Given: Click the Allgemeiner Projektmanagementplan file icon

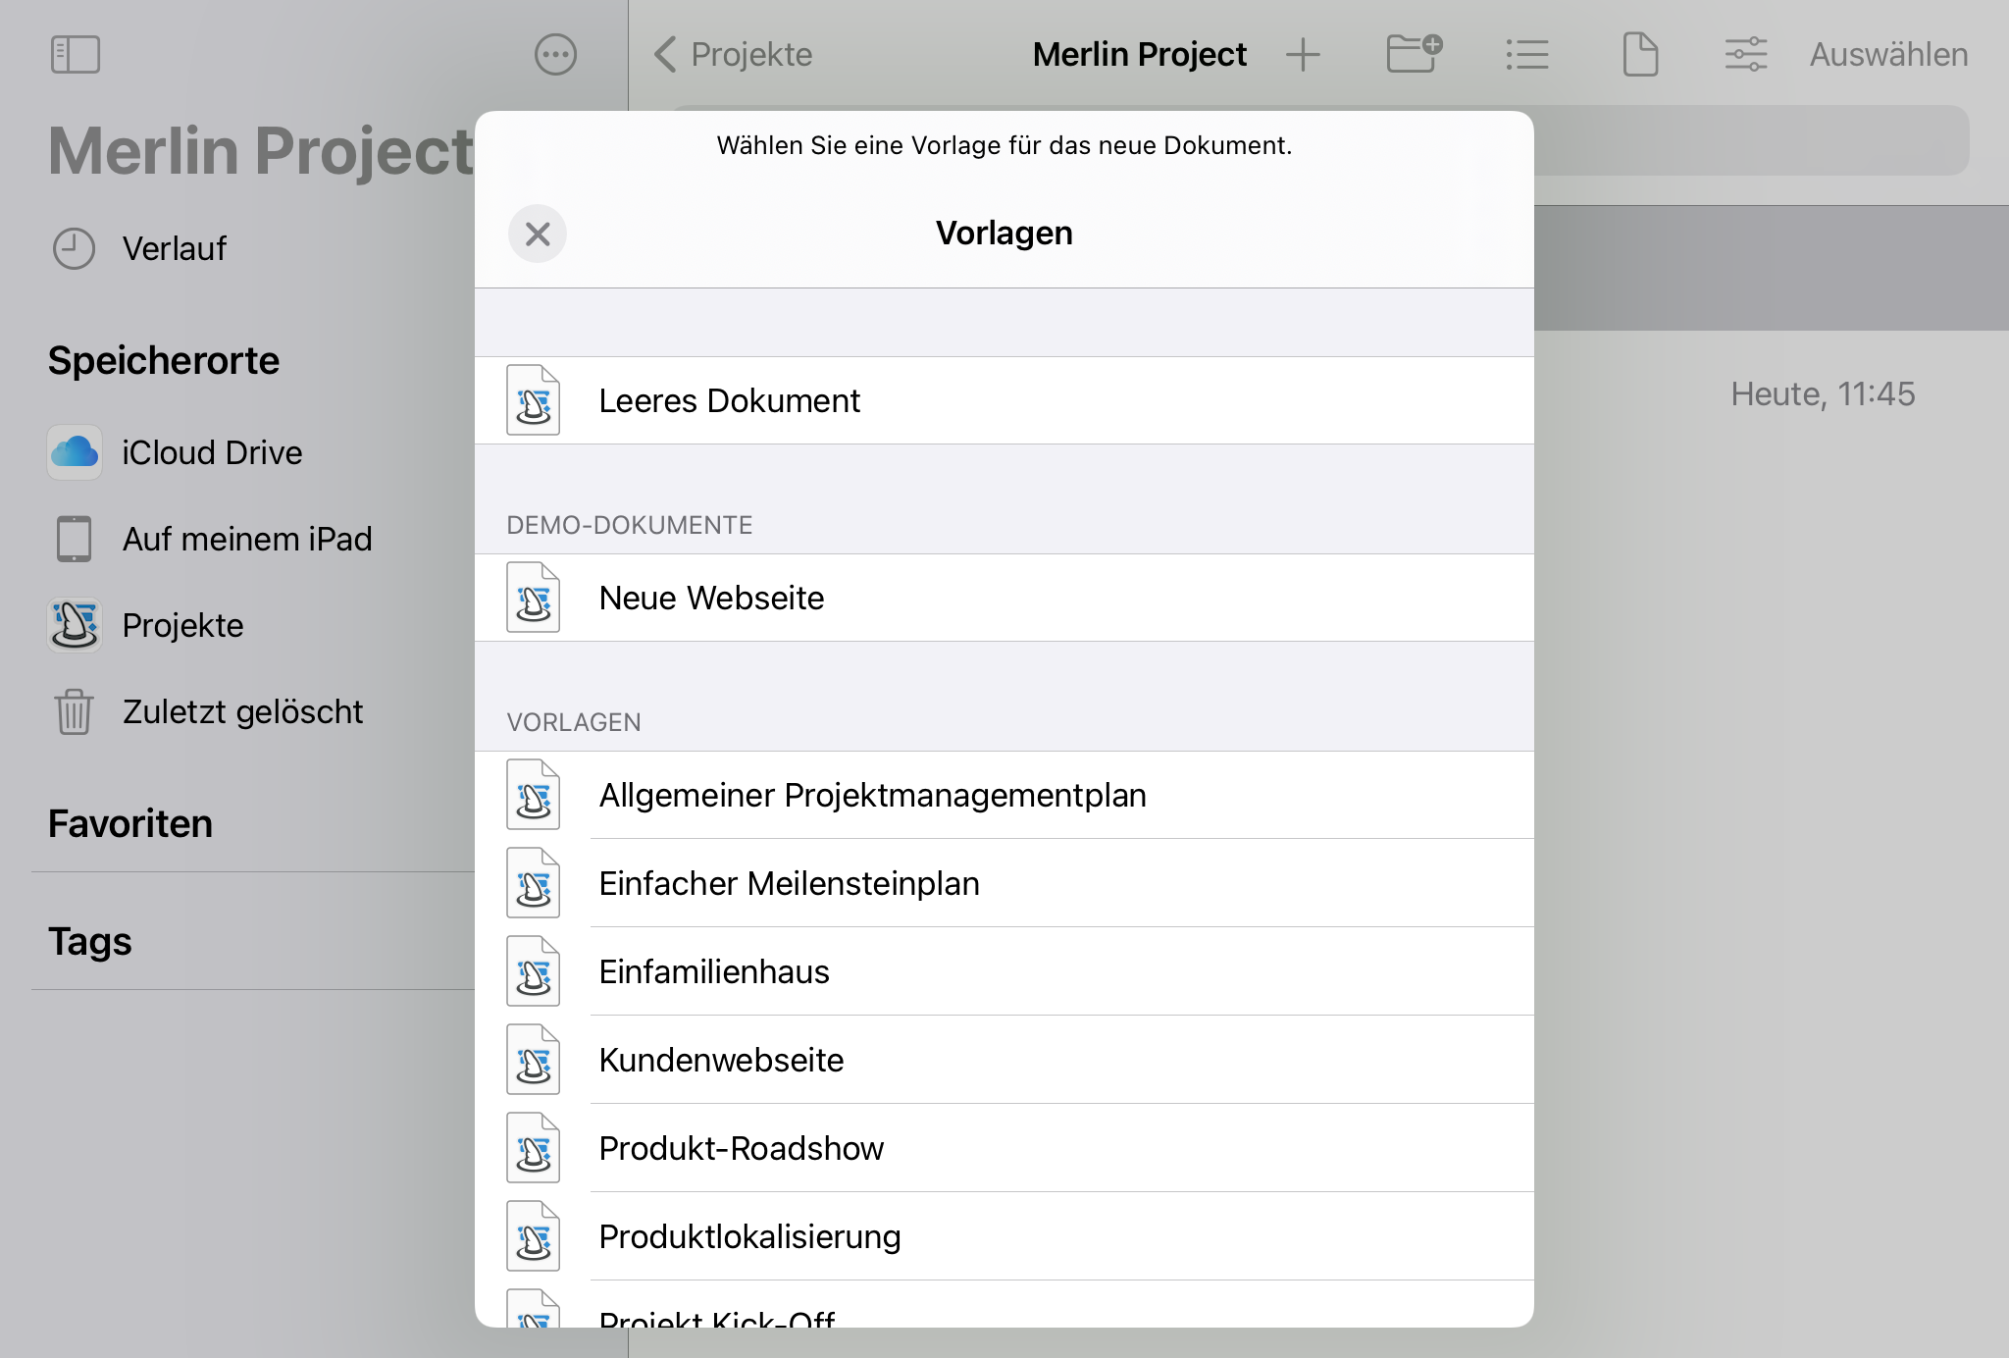Looking at the screenshot, I should (534, 795).
